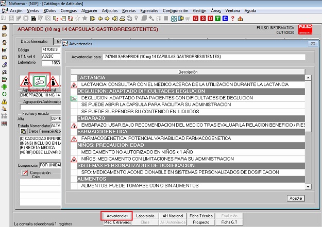Click the pill capsule icon in left sidebar
Screen dimensions: 322x227
tap(4, 65)
